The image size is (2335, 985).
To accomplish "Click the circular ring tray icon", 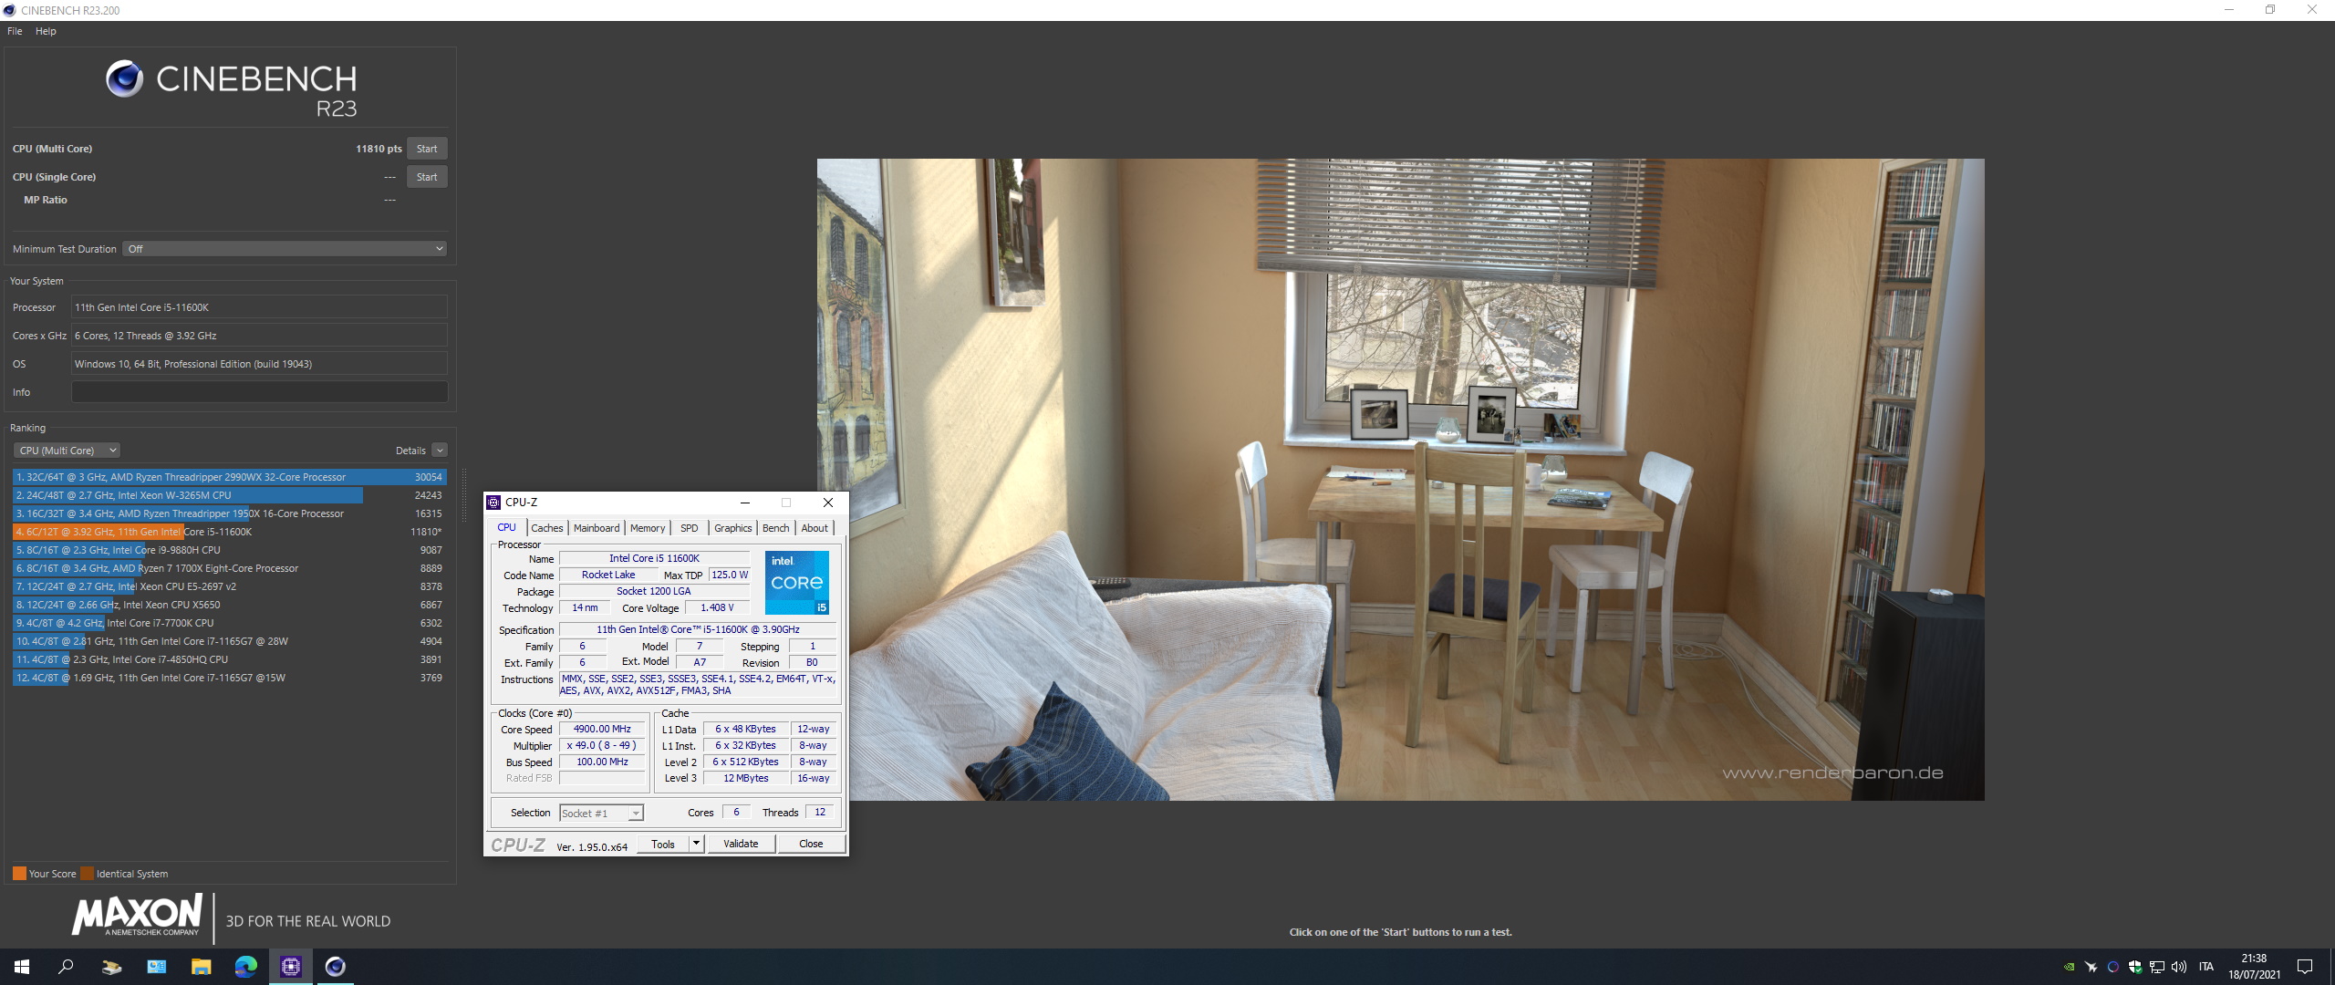I will (x=2113, y=967).
